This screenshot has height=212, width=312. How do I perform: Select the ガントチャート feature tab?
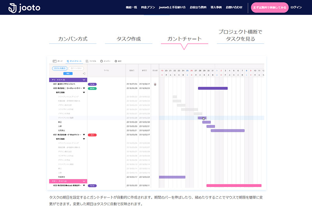pos(184,39)
